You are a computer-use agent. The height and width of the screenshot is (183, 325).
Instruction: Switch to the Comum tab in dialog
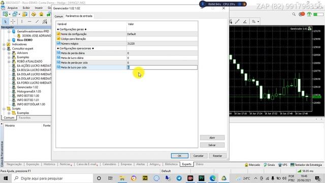click(59, 16)
